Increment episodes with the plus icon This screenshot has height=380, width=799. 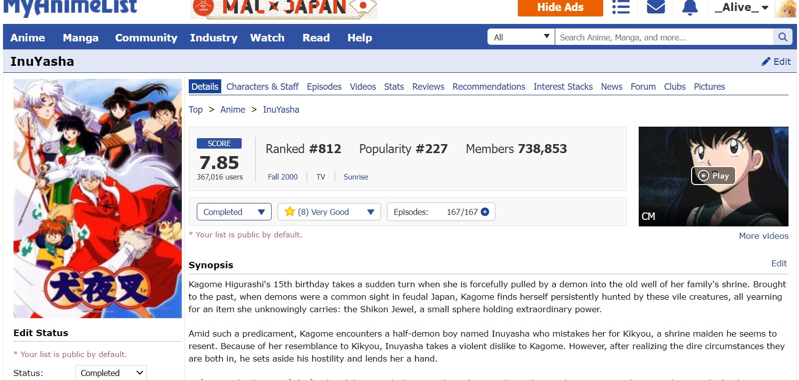pos(485,212)
